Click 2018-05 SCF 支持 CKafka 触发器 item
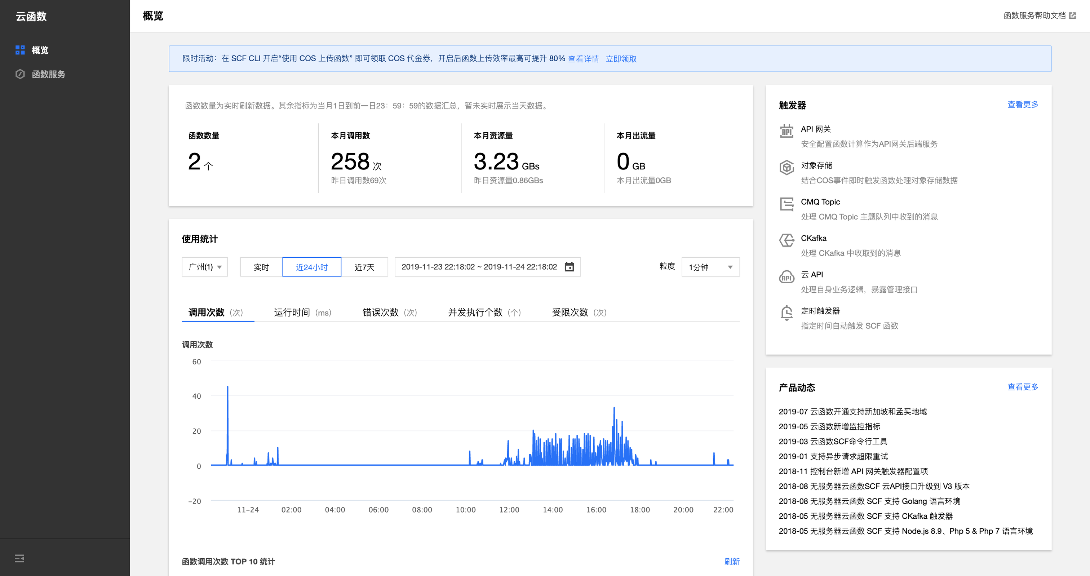 click(x=866, y=516)
